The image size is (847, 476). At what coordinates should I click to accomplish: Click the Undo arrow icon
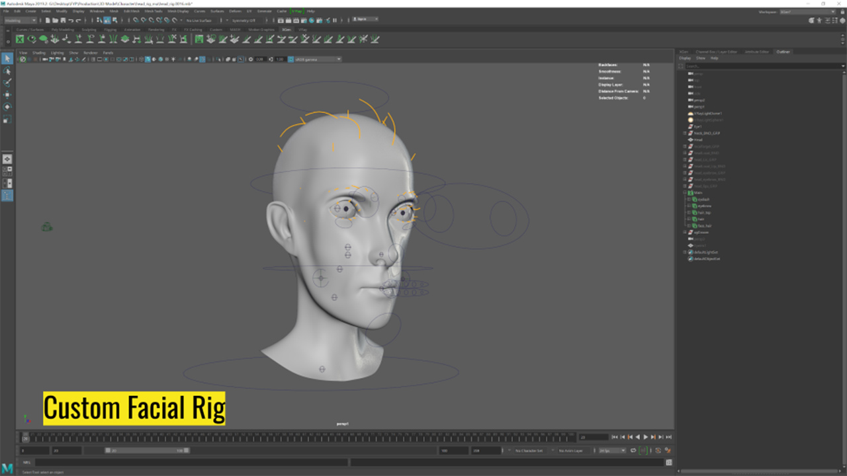(70, 20)
